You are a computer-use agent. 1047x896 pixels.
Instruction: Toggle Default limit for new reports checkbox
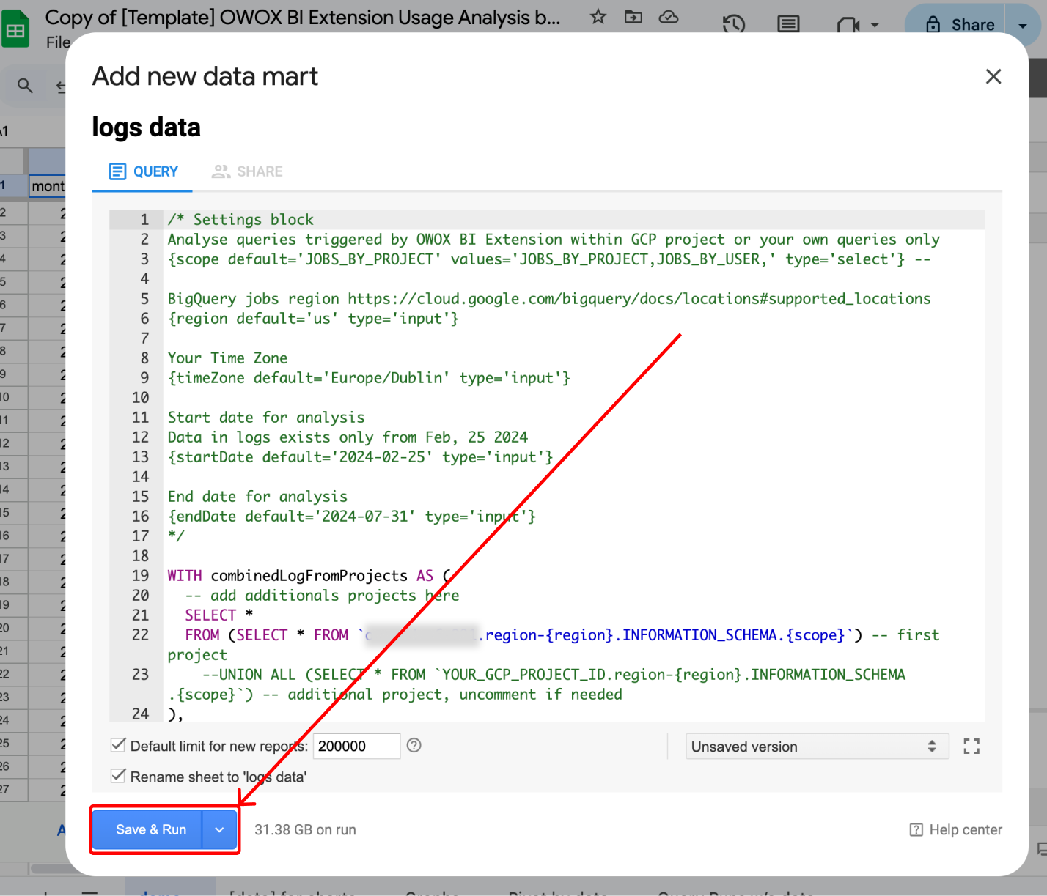[x=117, y=745]
